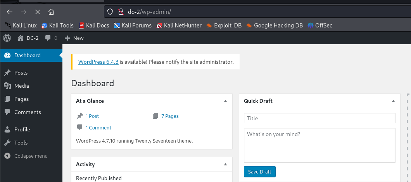Click the disabled forward arrow button
This screenshot has width=411, height=182.
coord(24,12)
